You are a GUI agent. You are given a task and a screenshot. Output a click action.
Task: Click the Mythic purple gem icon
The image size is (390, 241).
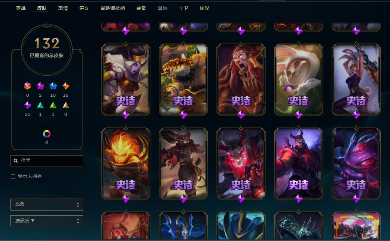(x=40, y=86)
